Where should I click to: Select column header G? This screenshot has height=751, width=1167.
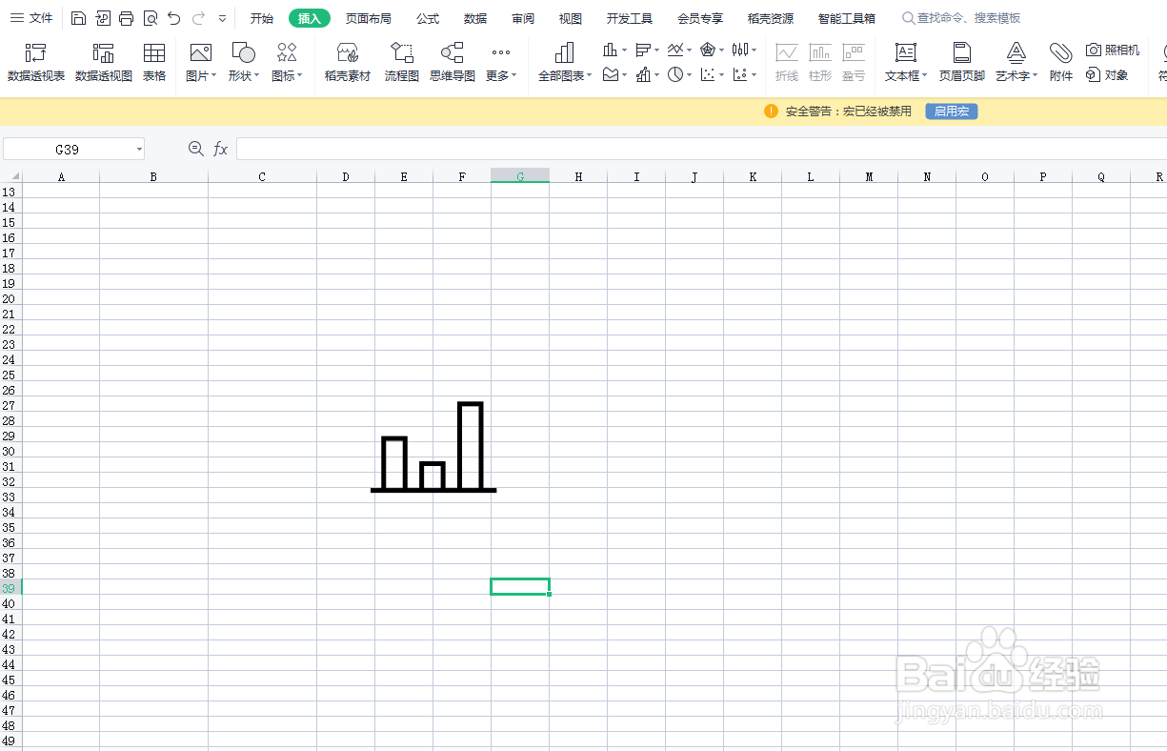[x=520, y=176]
